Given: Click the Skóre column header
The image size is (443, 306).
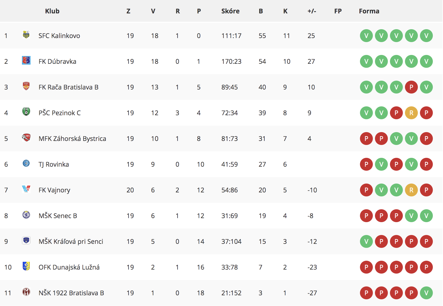Looking at the screenshot, I should tap(230, 11).
